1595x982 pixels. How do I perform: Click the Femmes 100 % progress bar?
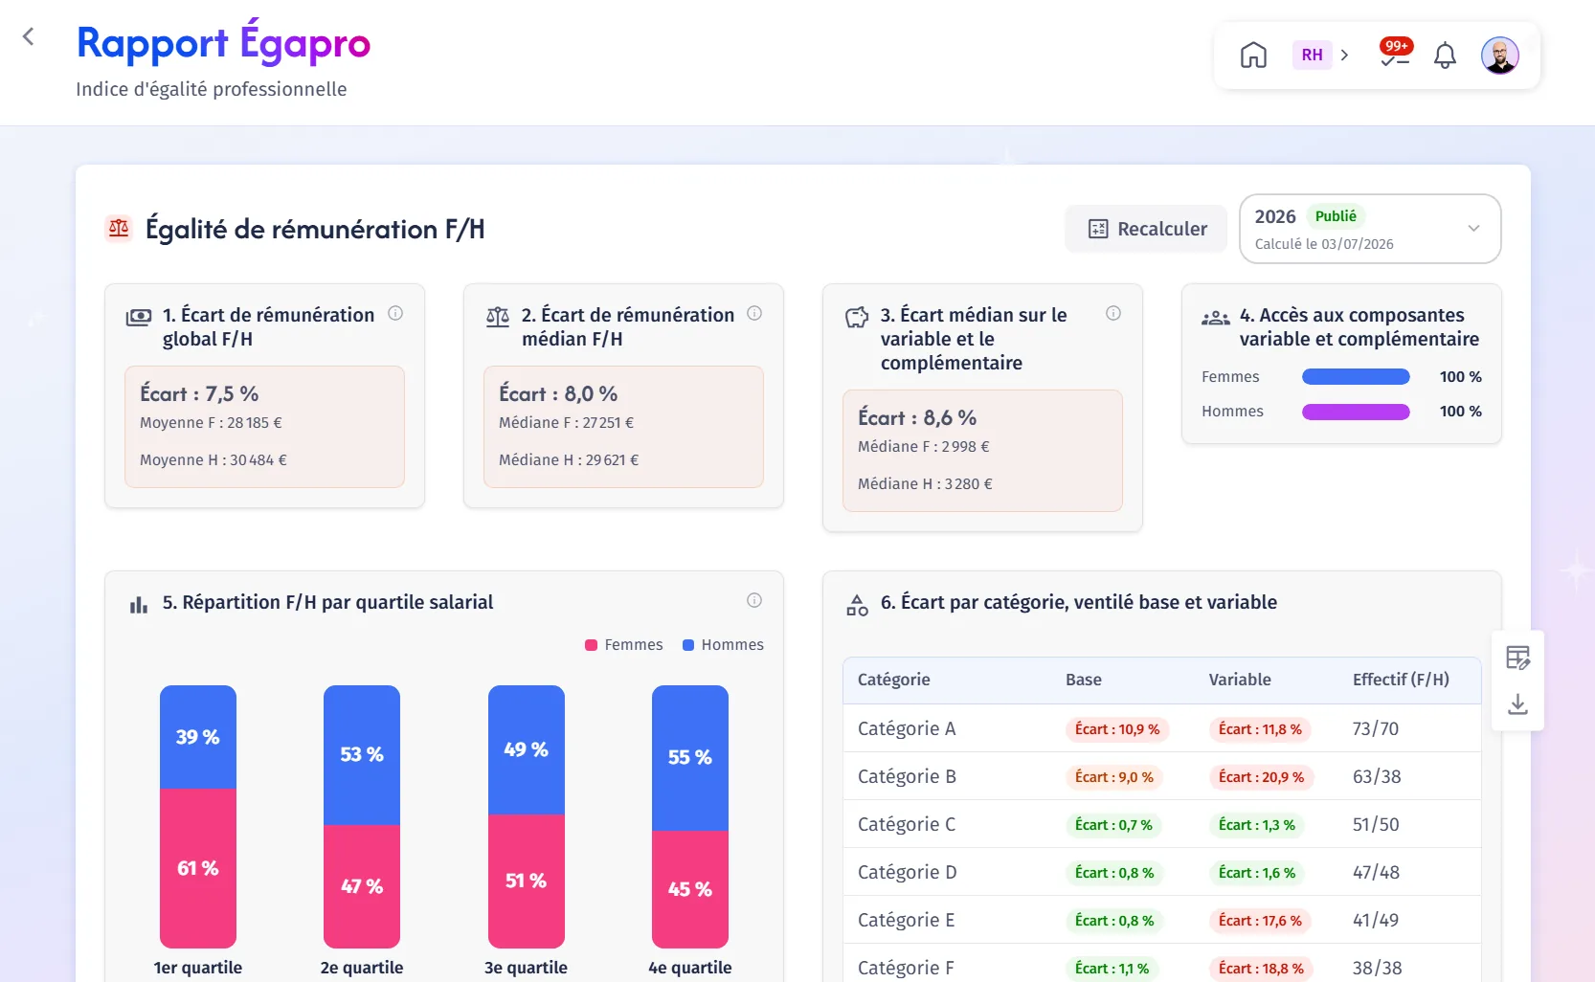1356,377
